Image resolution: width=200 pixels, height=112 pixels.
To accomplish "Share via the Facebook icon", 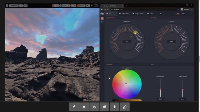I will pyautogui.click(x=74, y=107).
